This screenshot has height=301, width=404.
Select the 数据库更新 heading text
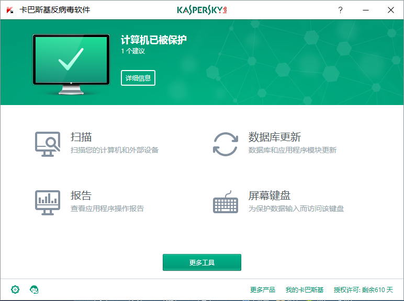(x=275, y=137)
